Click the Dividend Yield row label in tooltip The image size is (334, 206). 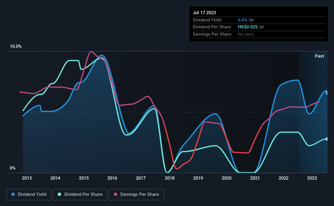pos(207,20)
